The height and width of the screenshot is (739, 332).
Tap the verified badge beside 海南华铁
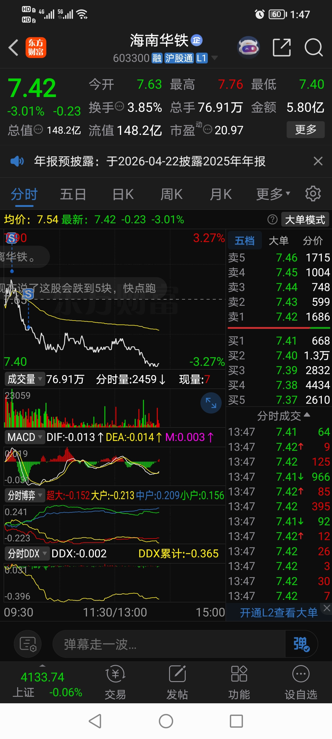[x=197, y=40]
